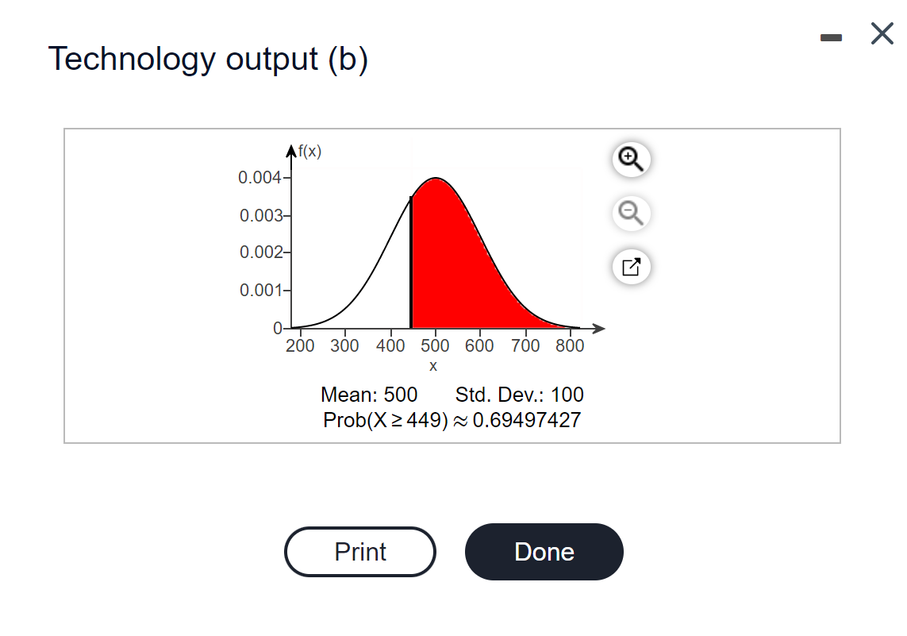Select the Prob(X ≥ 449) result text
The image size is (907, 636).
click(x=452, y=419)
